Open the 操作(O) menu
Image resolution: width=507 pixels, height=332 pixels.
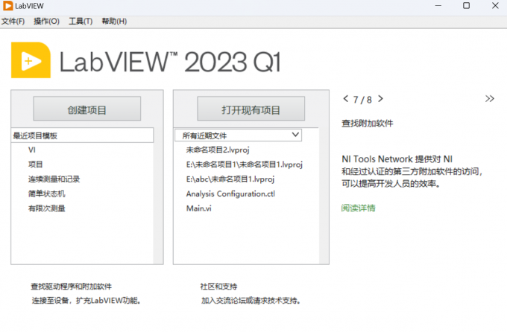click(x=46, y=22)
